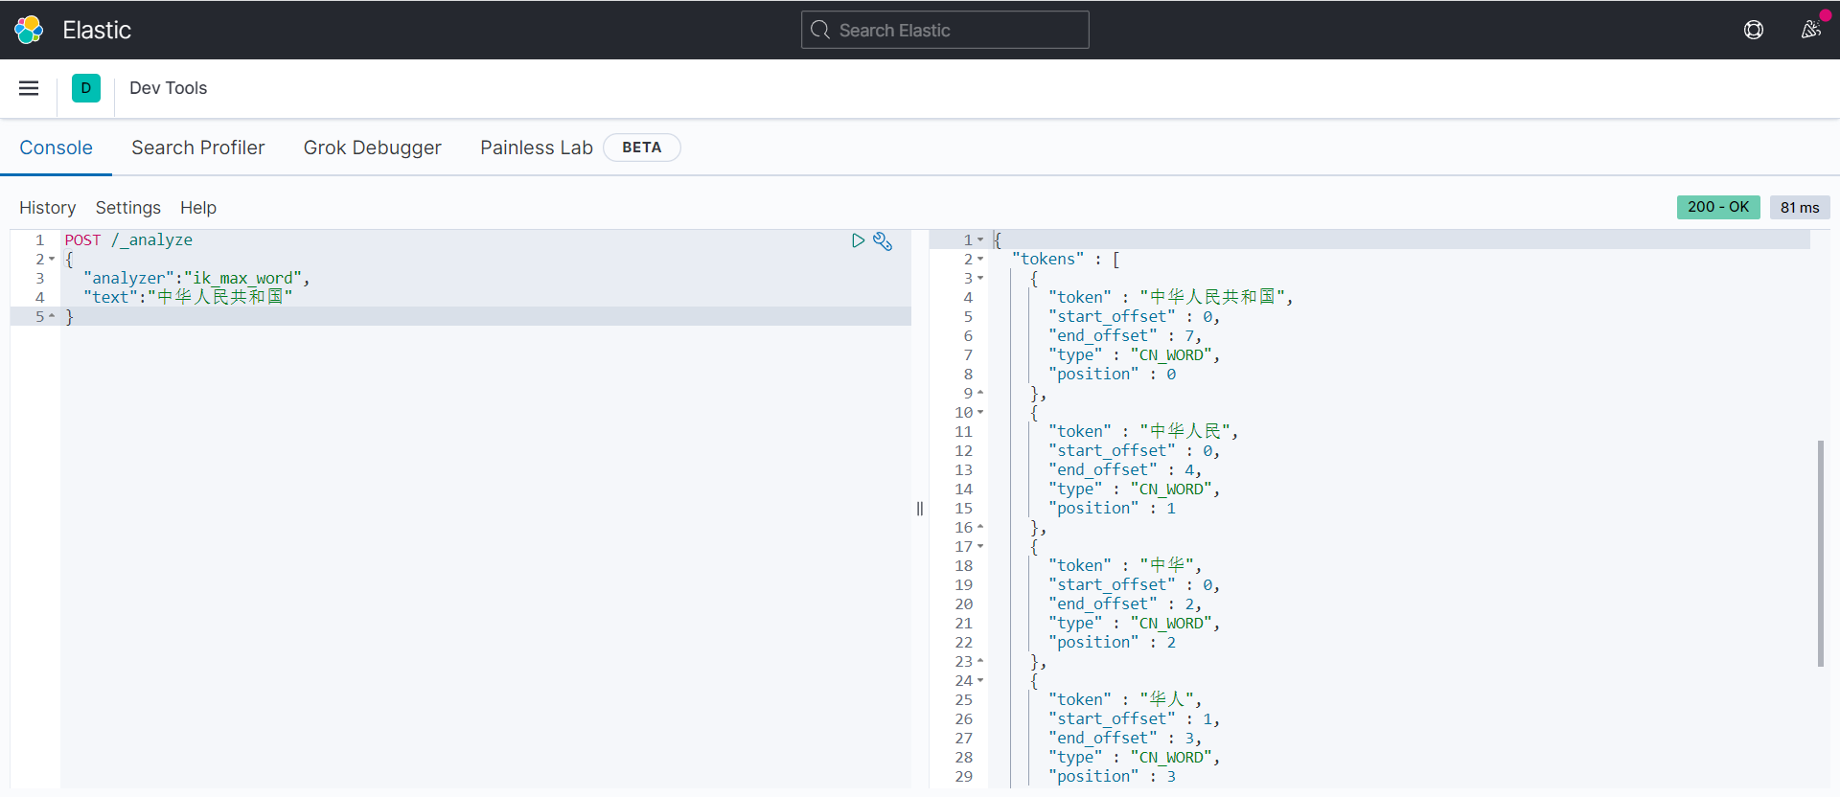Collapse request body at line 2

click(52, 260)
